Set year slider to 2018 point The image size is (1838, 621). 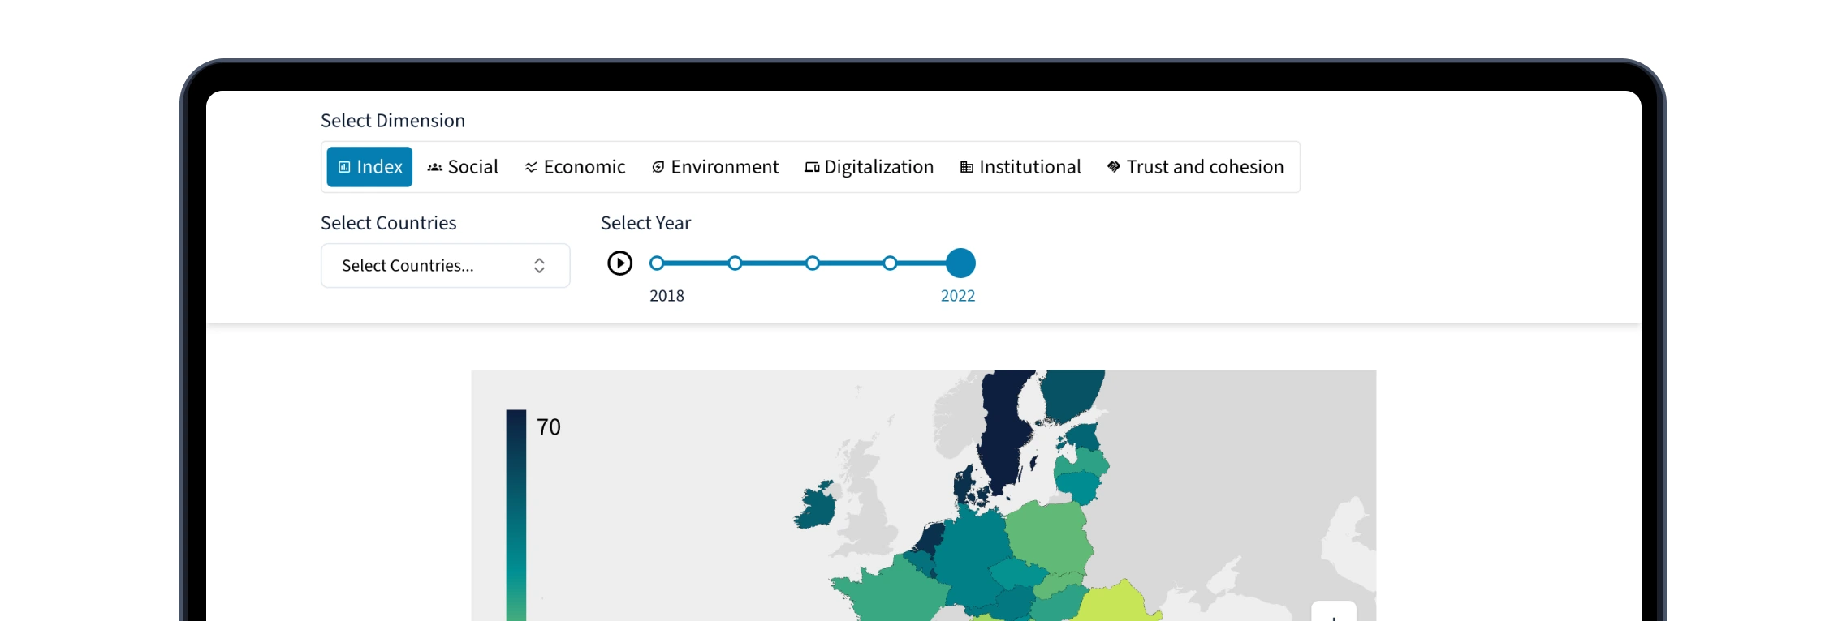pos(657,263)
